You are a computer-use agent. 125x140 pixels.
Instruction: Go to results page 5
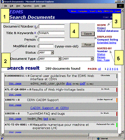[115, 69]
